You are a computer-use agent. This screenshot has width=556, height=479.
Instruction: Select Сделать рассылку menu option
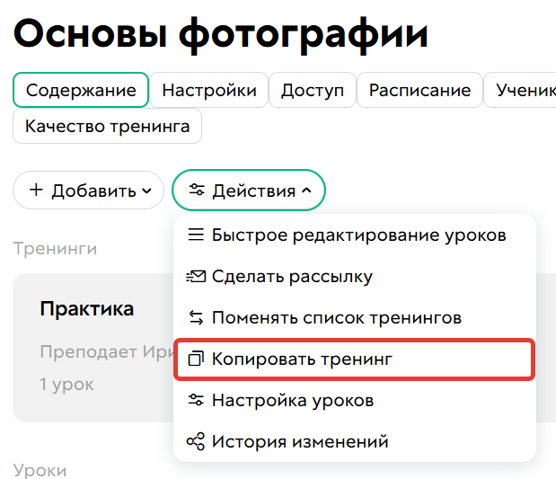point(292,277)
